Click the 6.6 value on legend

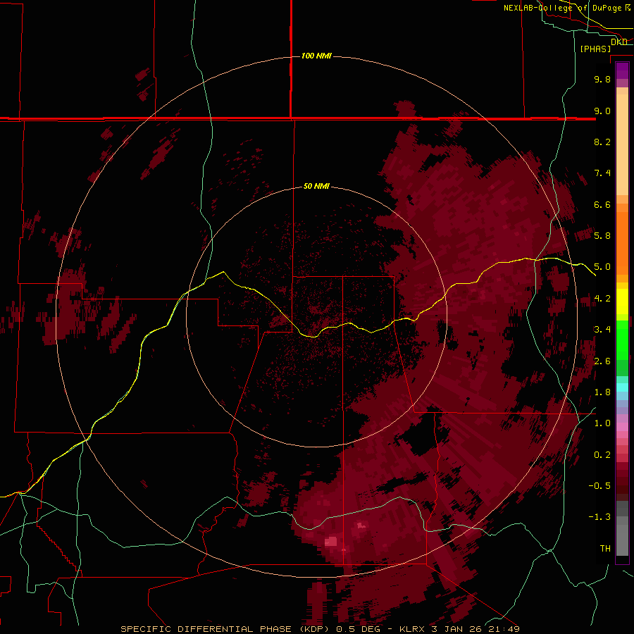pos(602,204)
